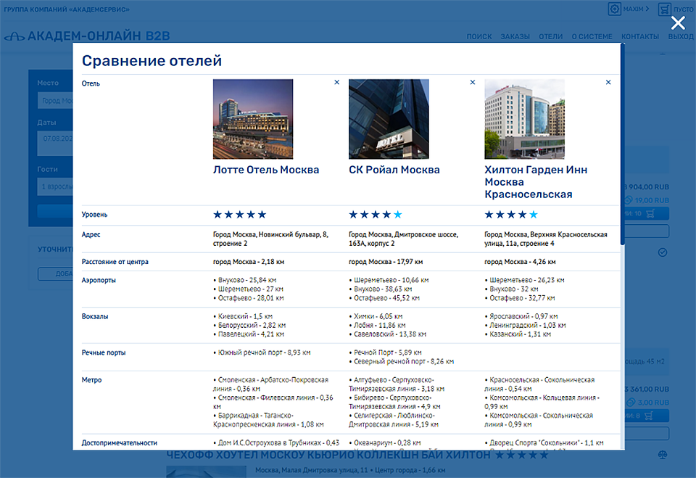696x478 pixels.
Task: Click 'город Москва - 4,26 км' distance
Action: [x=521, y=262]
